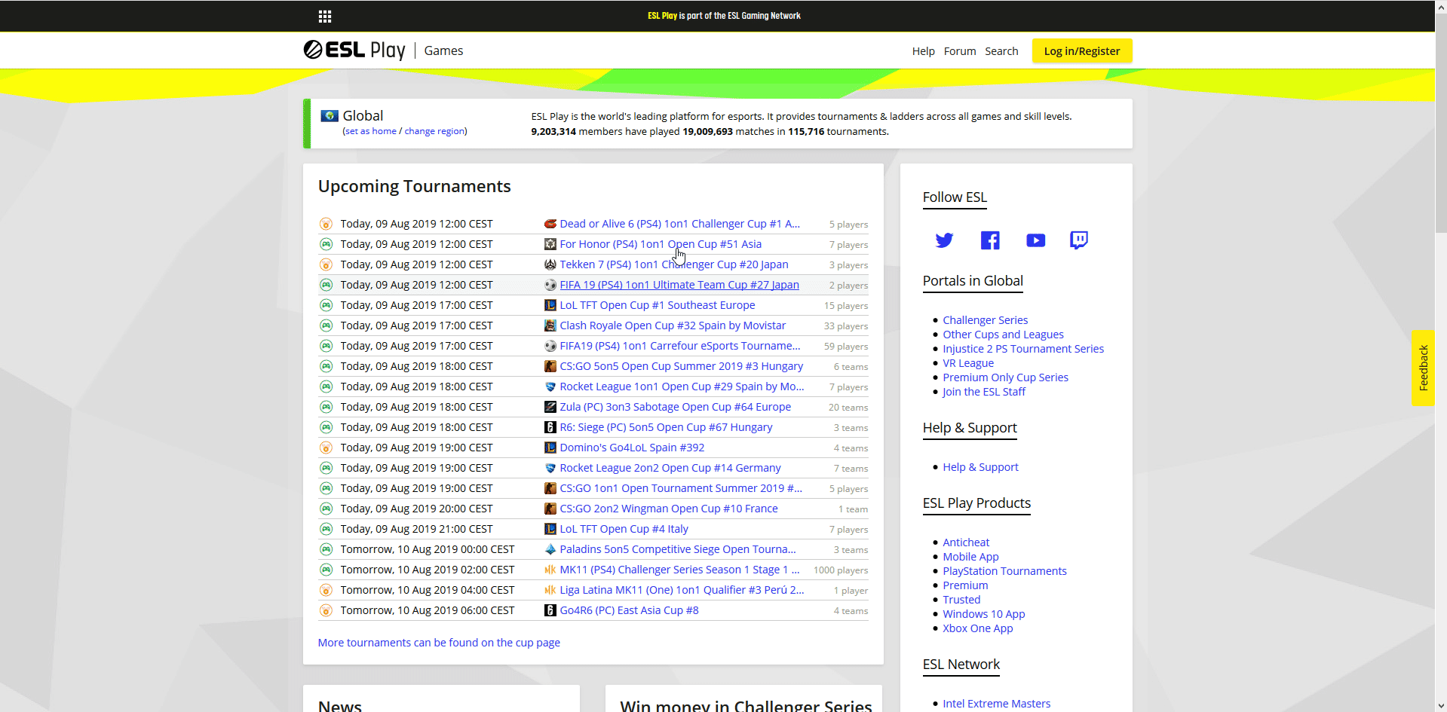
Task: Click the change region link
Action: pos(435,131)
